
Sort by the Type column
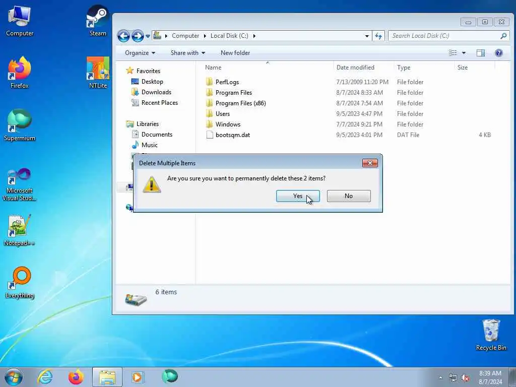point(424,68)
